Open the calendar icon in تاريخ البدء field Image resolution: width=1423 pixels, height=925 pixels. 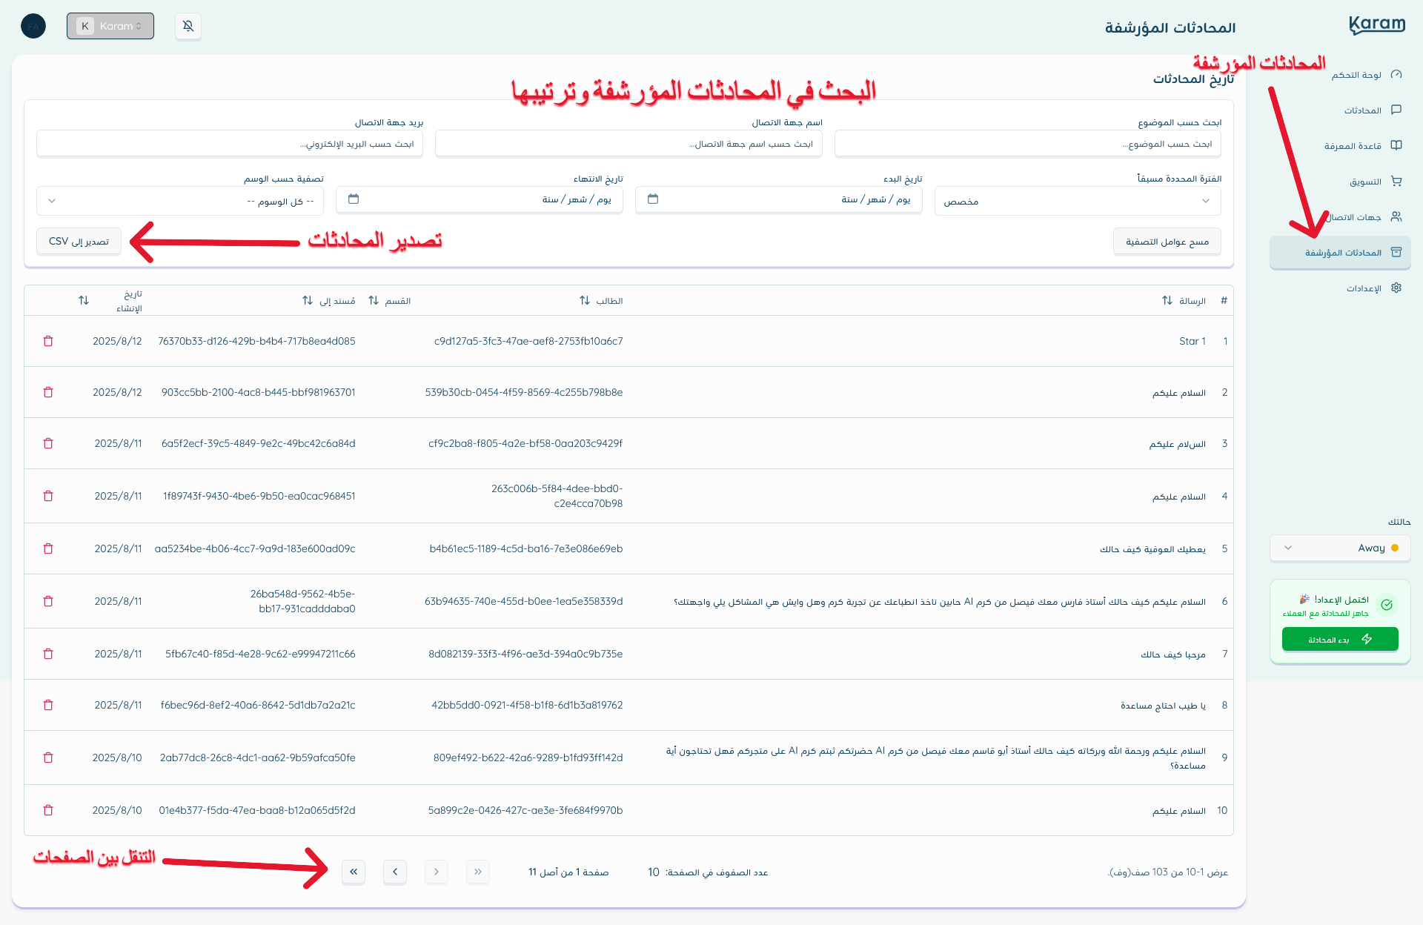pos(652,199)
